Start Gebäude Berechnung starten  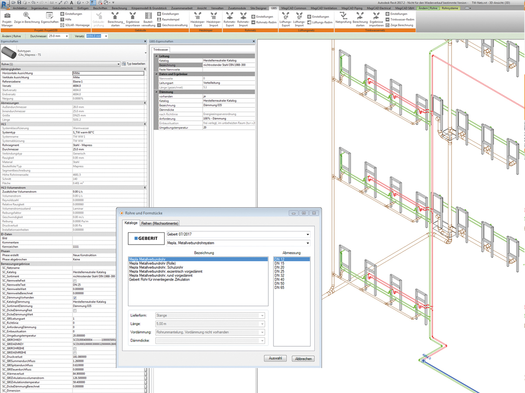[x=115, y=19]
